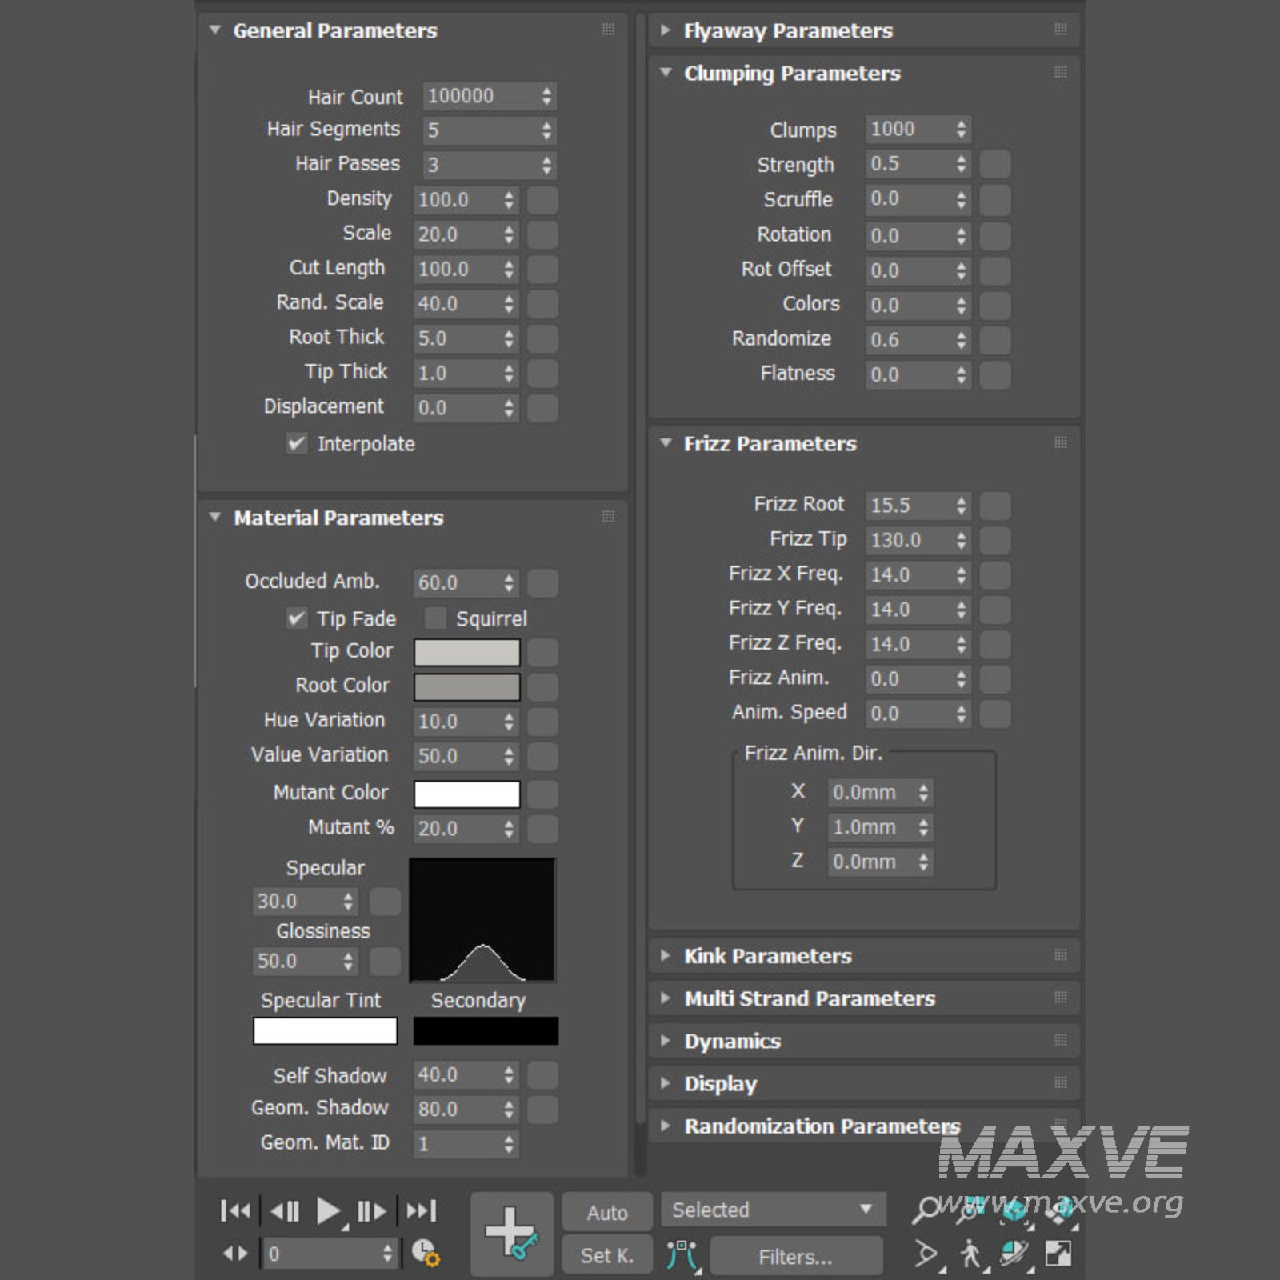Jump to the end of animation

(x=422, y=1210)
